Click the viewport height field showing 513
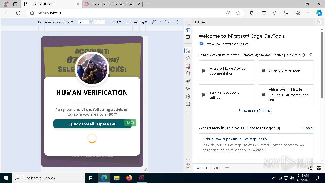Image resolution: width=325 pixels, height=183 pixels. click(100, 22)
